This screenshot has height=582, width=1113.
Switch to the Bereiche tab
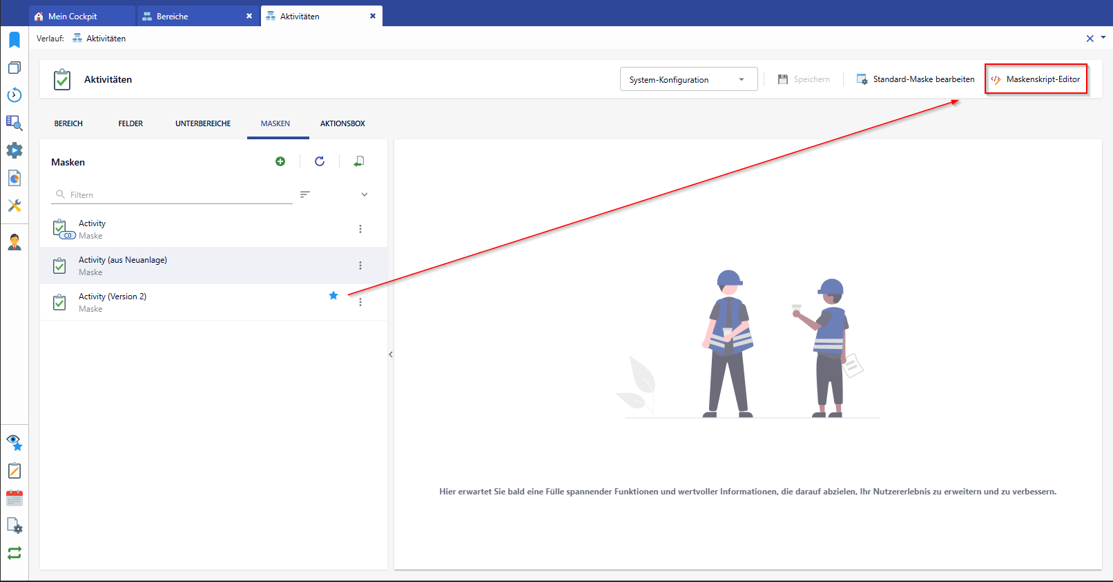pos(173,16)
